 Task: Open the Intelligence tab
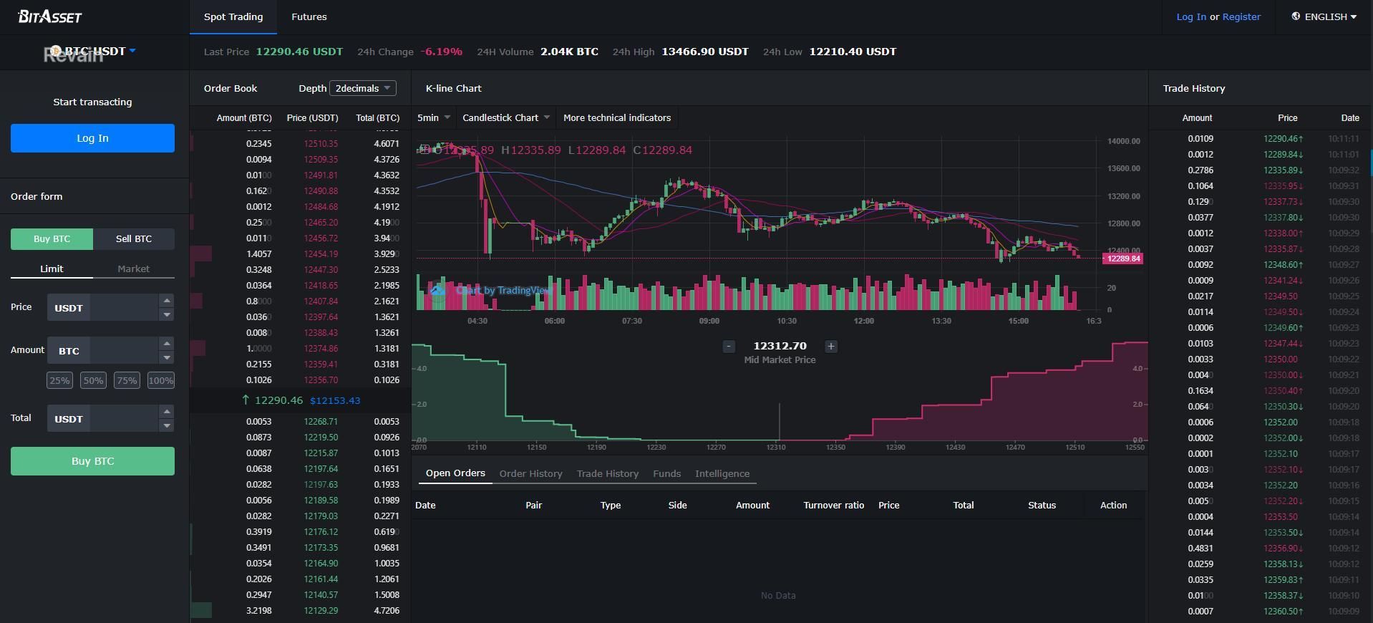pyautogui.click(x=722, y=473)
